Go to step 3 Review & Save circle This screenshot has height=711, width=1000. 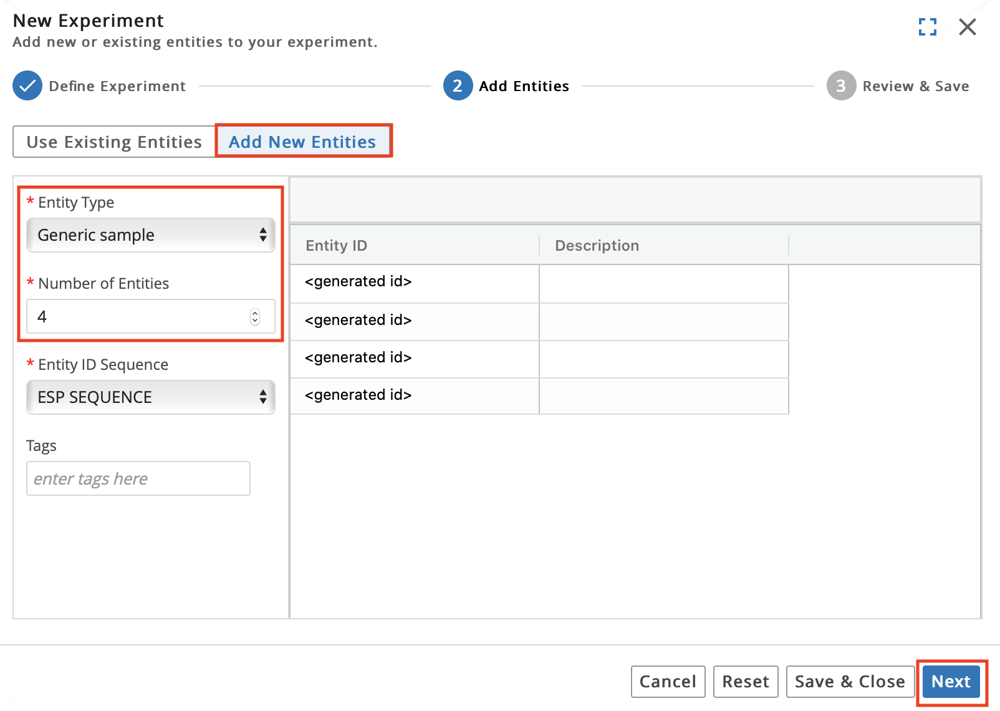pos(841,86)
